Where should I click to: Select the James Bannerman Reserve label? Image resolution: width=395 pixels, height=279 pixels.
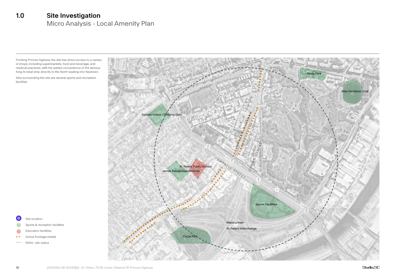point(181,171)
